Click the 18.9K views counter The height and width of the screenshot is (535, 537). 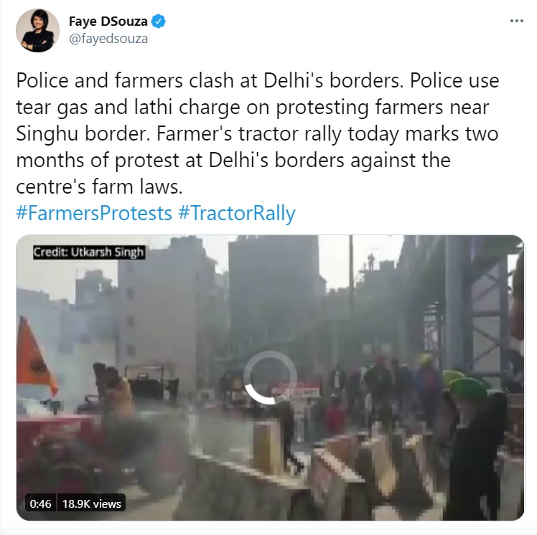[x=91, y=503]
